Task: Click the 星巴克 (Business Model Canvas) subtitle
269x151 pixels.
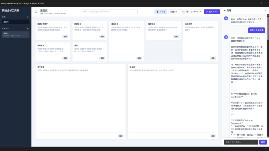Action: coord(53,14)
